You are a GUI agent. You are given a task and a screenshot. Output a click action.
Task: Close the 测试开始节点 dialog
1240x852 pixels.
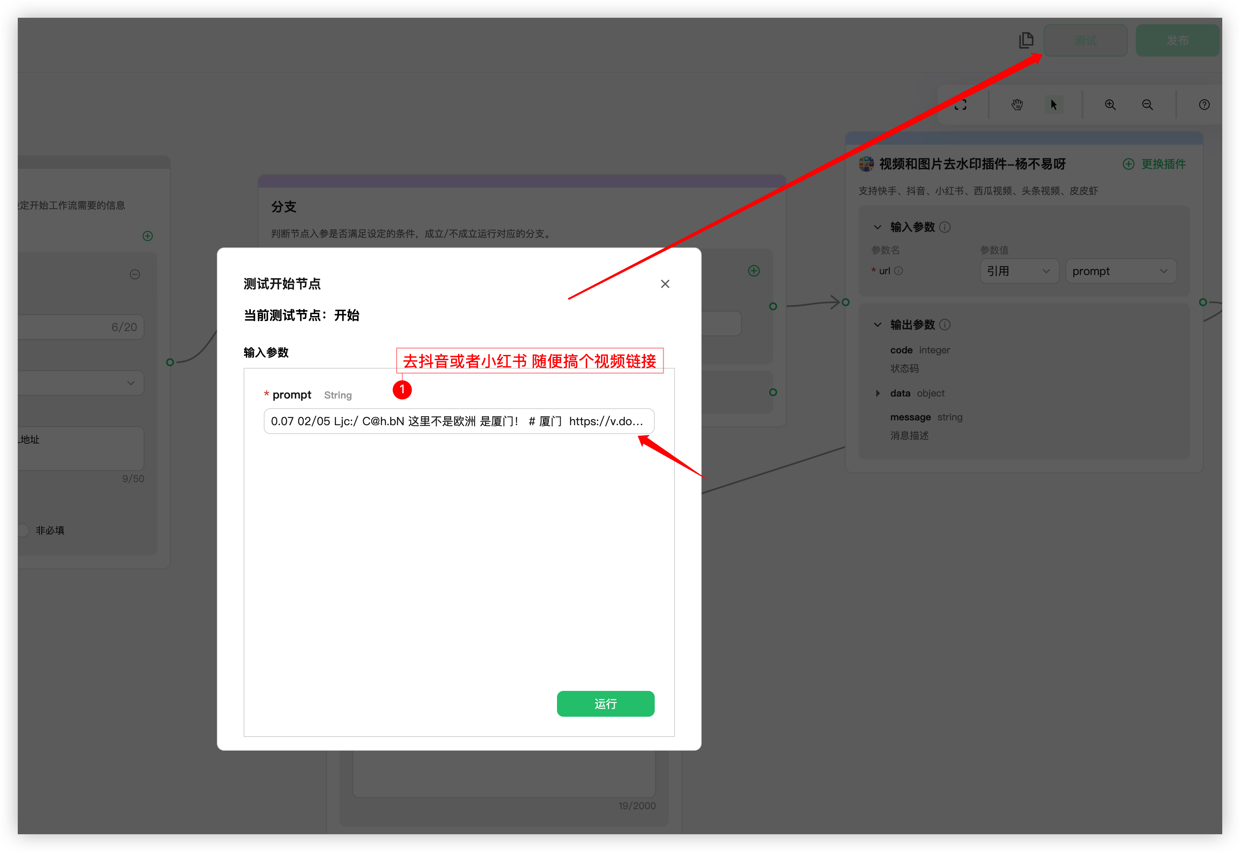665,284
